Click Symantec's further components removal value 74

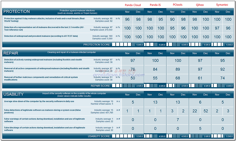click(x=223, y=78)
